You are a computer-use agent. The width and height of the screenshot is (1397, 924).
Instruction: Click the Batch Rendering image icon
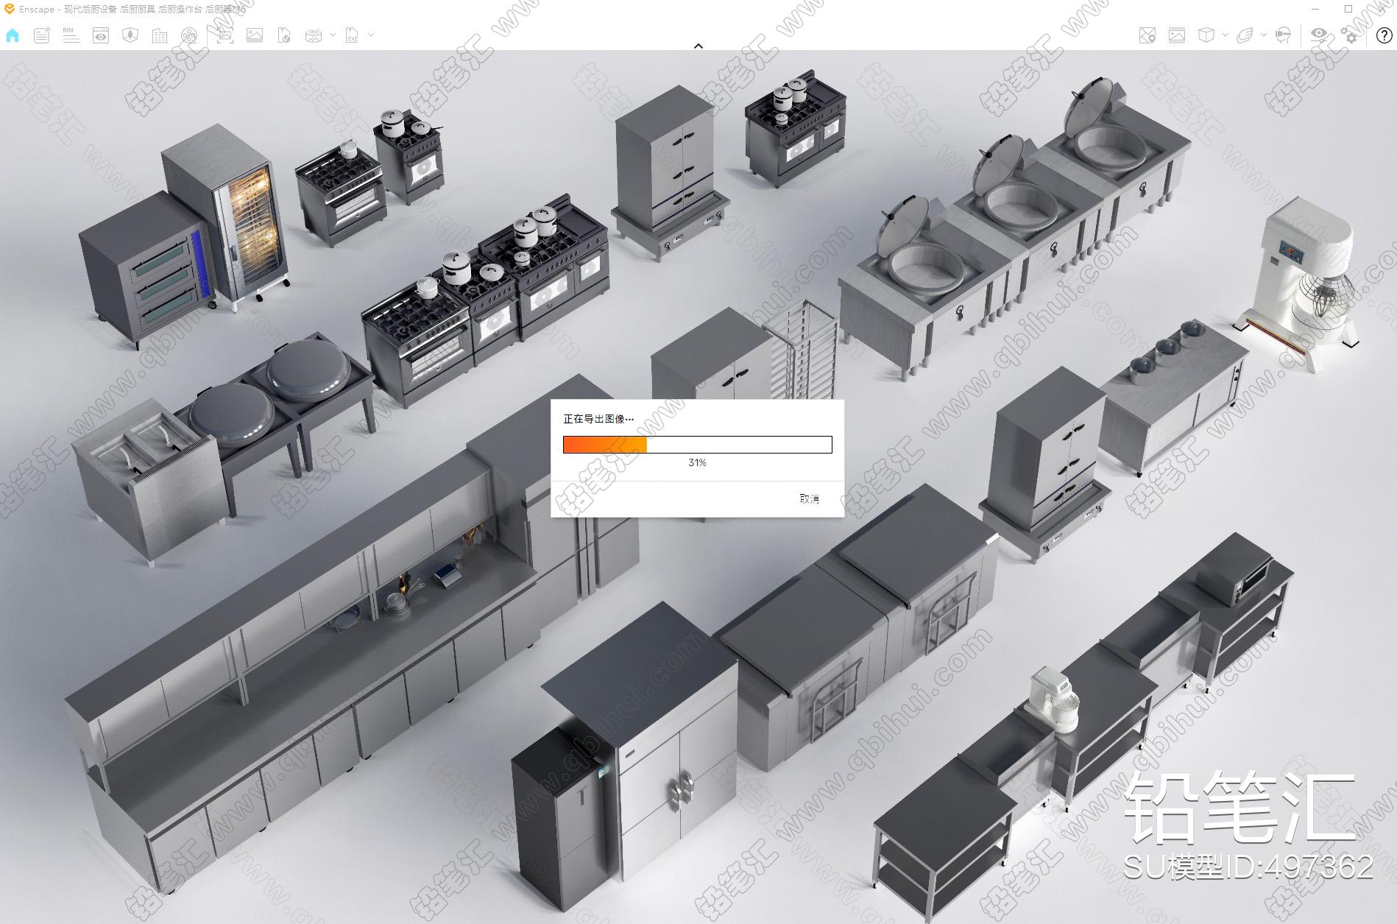tap(255, 35)
